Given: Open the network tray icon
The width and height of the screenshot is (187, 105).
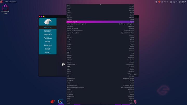Looking at the screenshot, I should [x=174, y=2].
